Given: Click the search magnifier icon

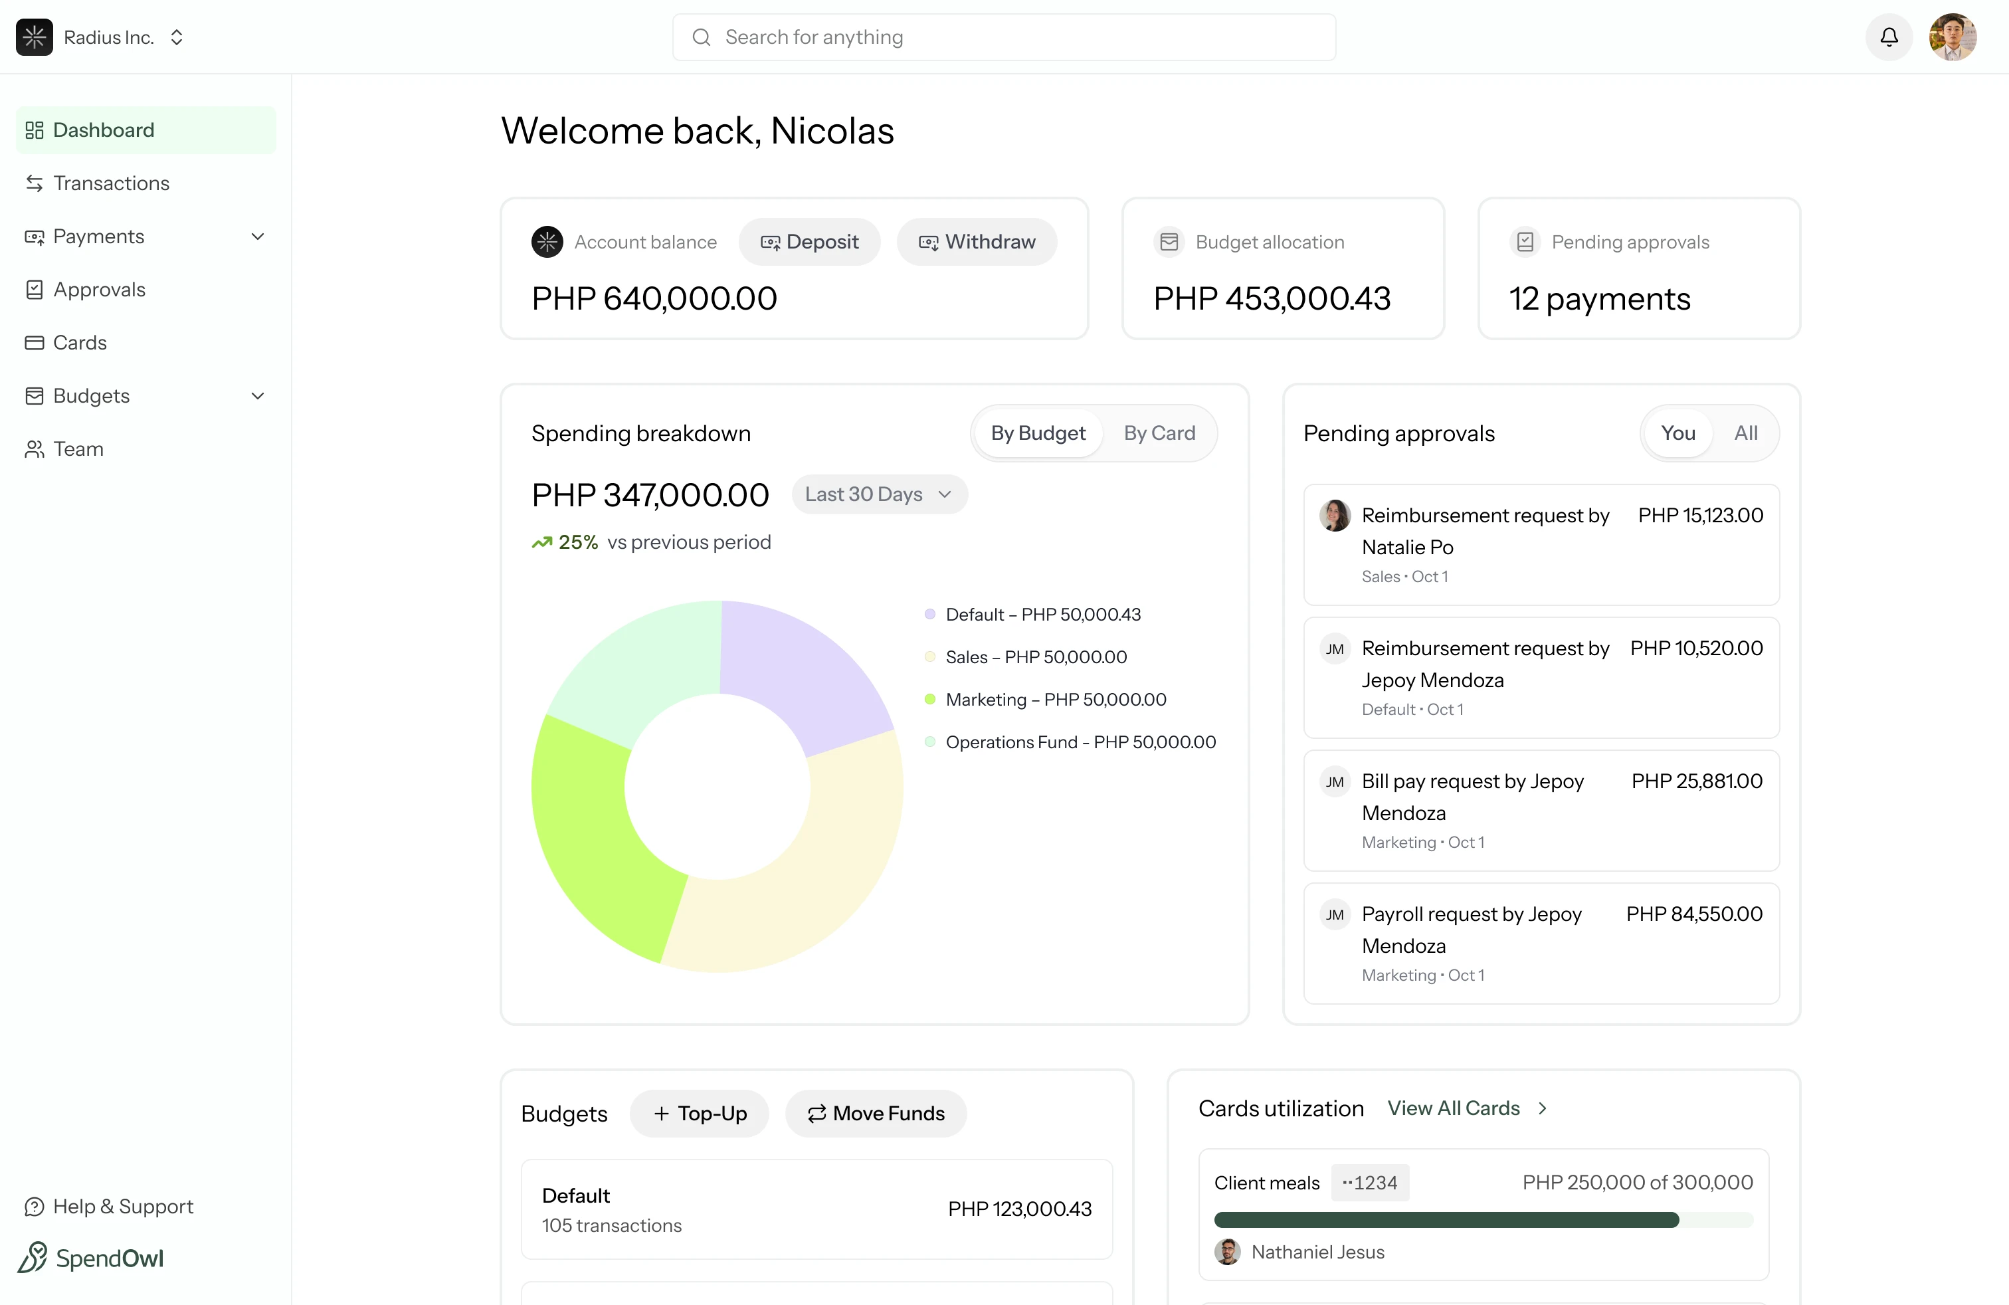Looking at the screenshot, I should tap(701, 37).
